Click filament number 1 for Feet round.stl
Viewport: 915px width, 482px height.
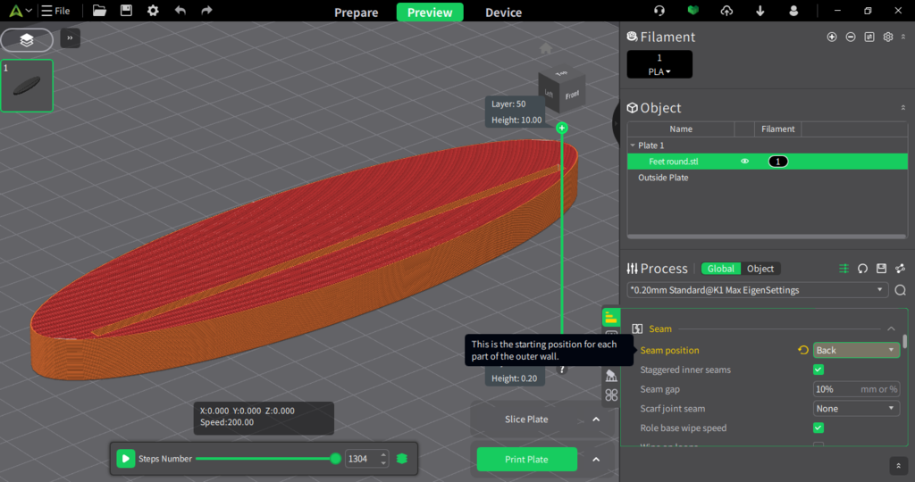pos(778,162)
